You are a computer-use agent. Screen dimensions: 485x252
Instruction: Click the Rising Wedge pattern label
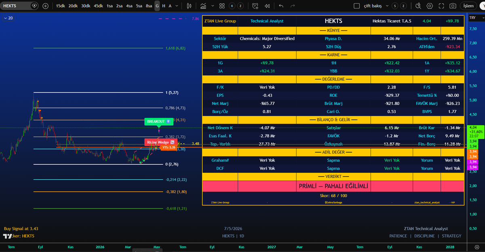coord(160,142)
